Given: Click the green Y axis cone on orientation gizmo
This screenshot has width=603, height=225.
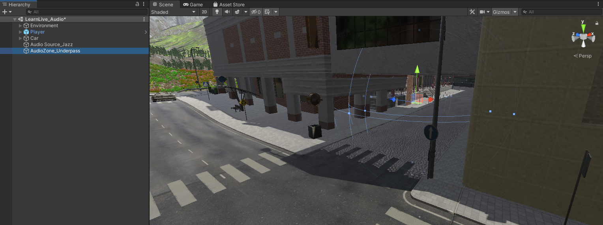Looking at the screenshot, I should tap(583, 28).
